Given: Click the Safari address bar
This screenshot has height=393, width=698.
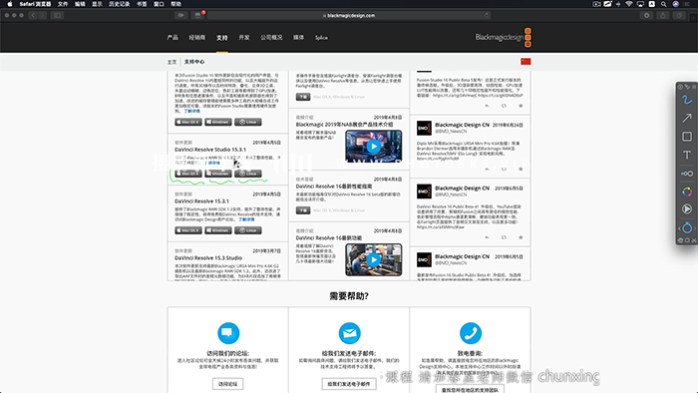Looking at the screenshot, I should click(349, 15).
